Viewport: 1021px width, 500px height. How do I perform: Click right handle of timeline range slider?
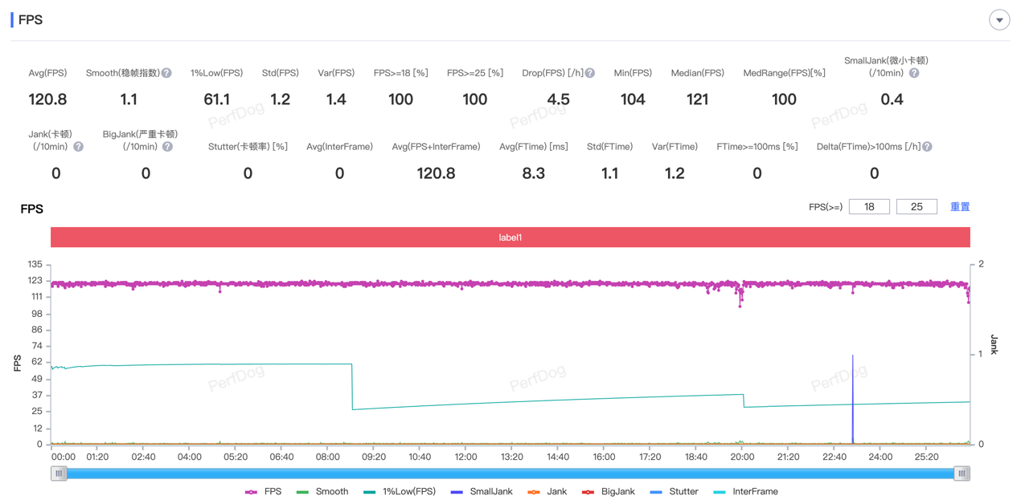coord(962,474)
